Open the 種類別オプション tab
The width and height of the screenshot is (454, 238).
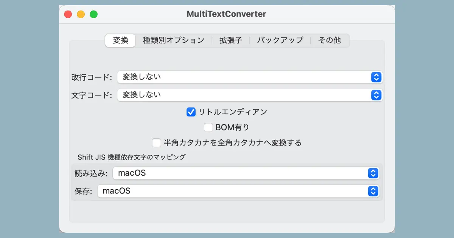tap(174, 40)
